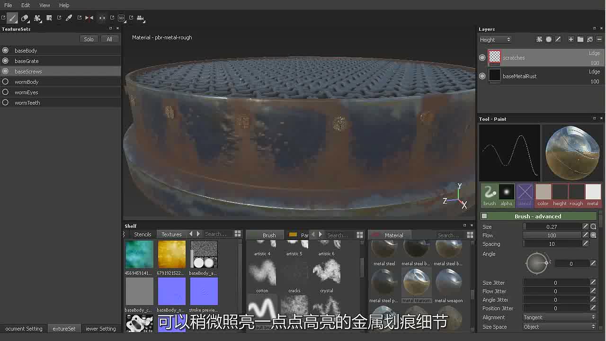
Task: Open the Help menu
Action: 64,5
